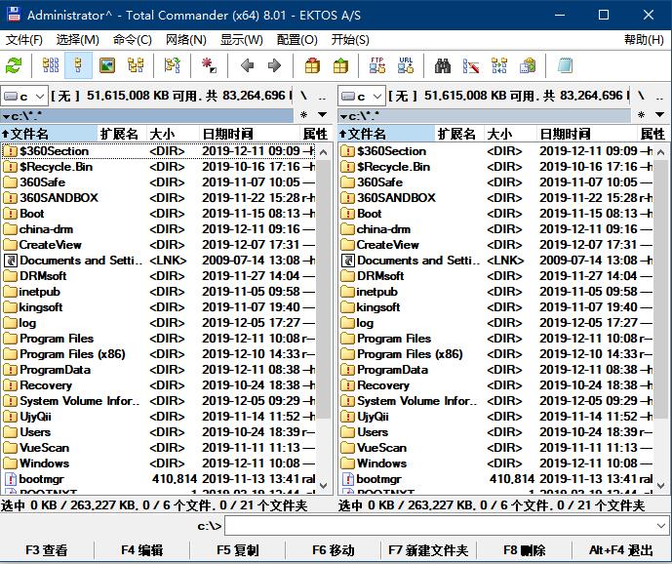Open the 文件(F) menu
Screen dimensions: 672x564
24,40
